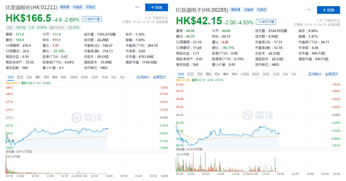This screenshot has width=346, height=181.
Task: Click 港股市值 1744.92亿 value
Action: pyautogui.click(x=150, y=62)
